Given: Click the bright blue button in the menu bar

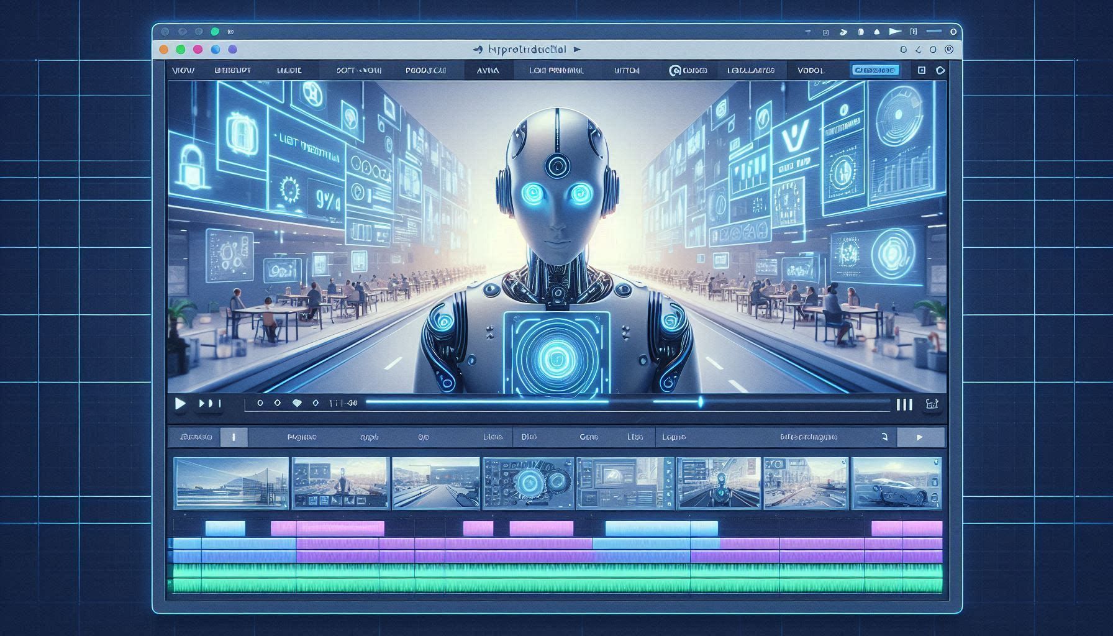Looking at the screenshot, I should 874,70.
